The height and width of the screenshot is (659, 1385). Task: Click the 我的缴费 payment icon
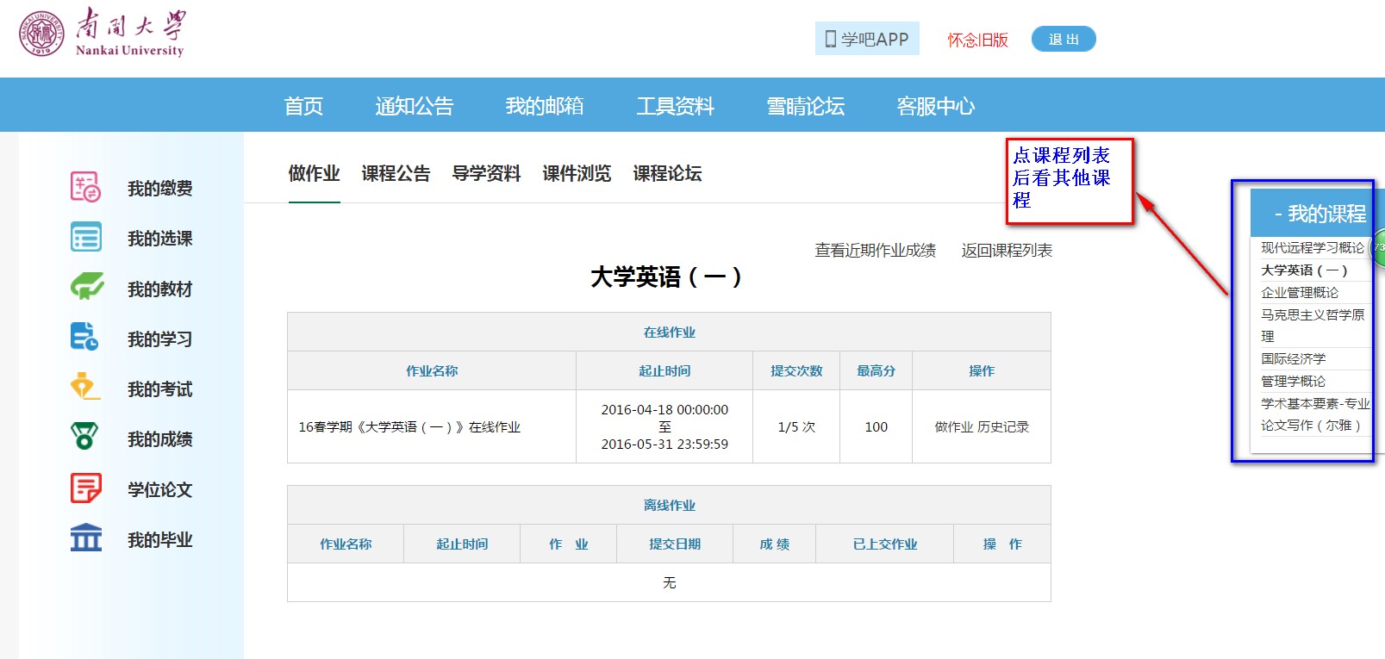click(x=85, y=187)
